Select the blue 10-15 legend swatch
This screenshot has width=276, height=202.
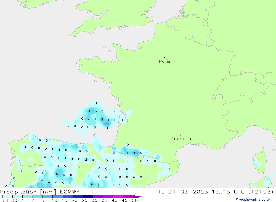click(x=58, y=196)
